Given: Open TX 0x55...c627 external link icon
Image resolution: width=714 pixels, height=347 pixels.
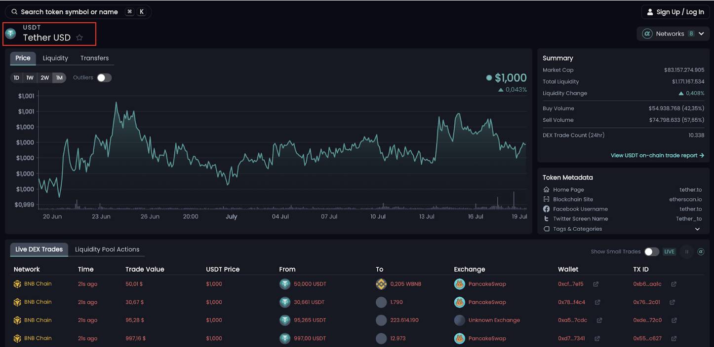Looking at the screenshot, I should 674,339.
